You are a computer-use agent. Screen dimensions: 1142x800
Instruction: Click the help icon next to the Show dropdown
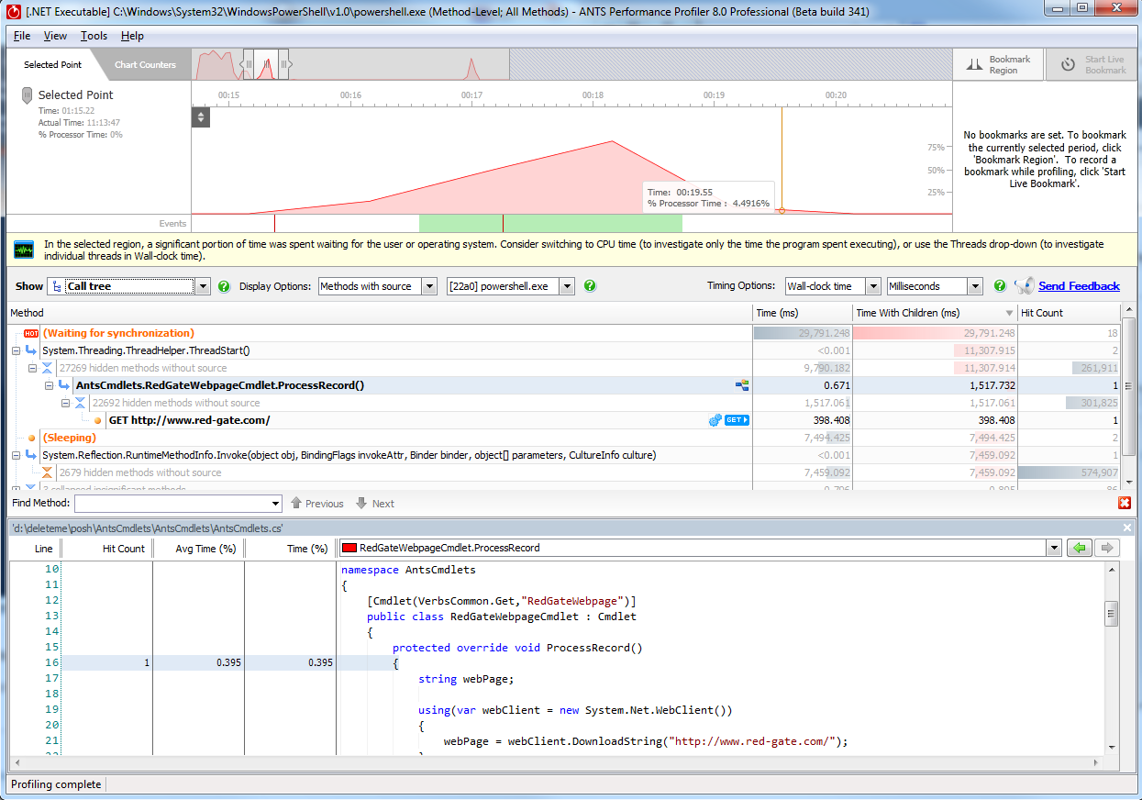[x=224, y=286]
